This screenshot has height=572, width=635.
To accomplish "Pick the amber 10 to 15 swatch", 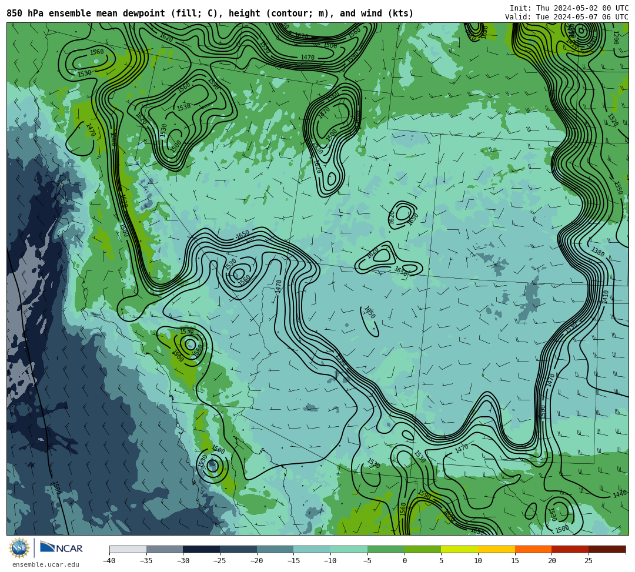I will (x=496, y=549).
